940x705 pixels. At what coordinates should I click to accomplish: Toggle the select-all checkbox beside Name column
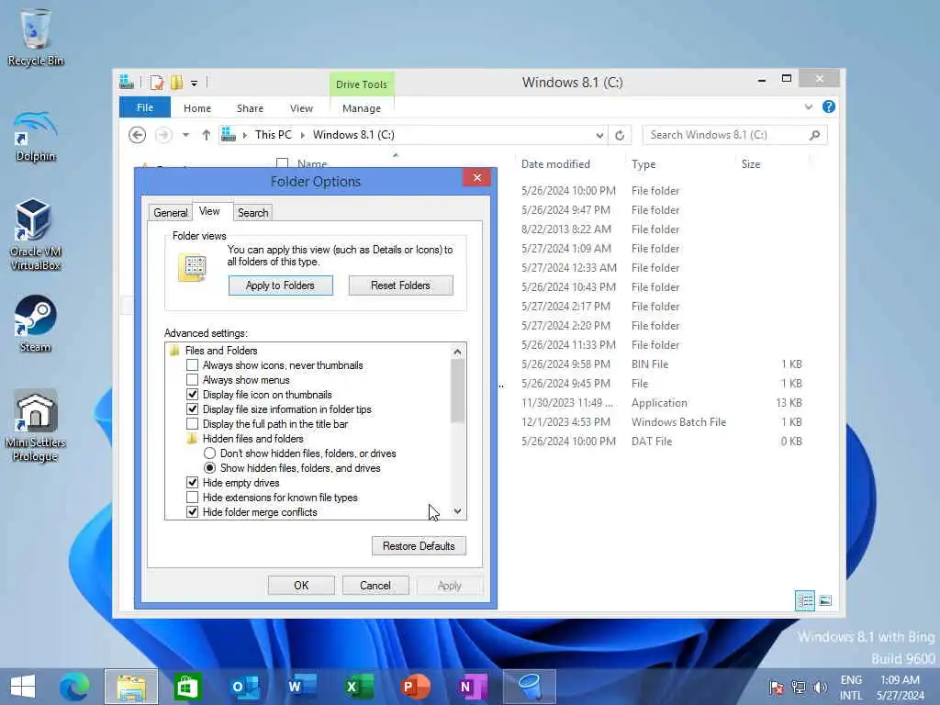point(282,163)
